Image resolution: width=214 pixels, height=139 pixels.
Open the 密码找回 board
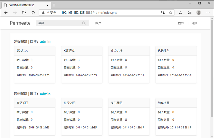click(22, 103)
